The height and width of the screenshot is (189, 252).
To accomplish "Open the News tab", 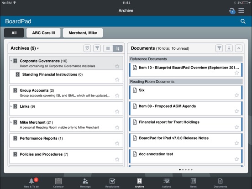I will [x=194, y=183].
